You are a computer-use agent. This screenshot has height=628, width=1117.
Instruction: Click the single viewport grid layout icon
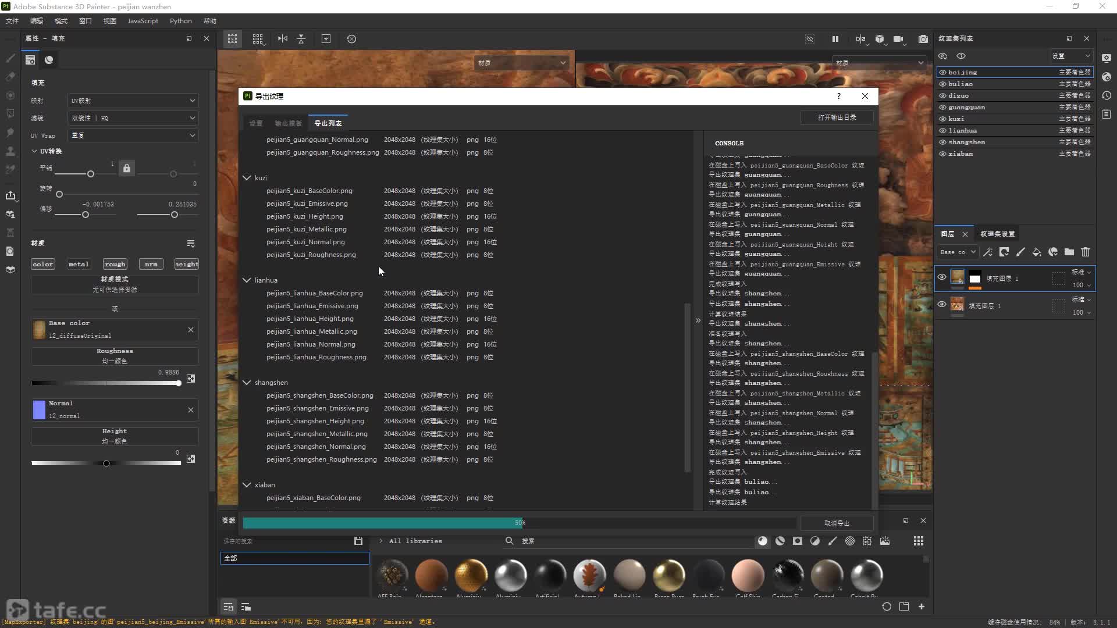point(233,39)
